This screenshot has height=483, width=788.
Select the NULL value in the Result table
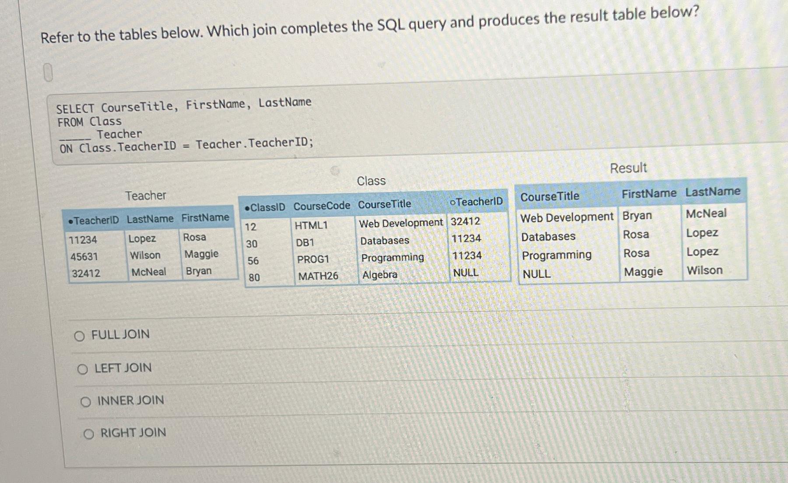click(x=536, y=274)
